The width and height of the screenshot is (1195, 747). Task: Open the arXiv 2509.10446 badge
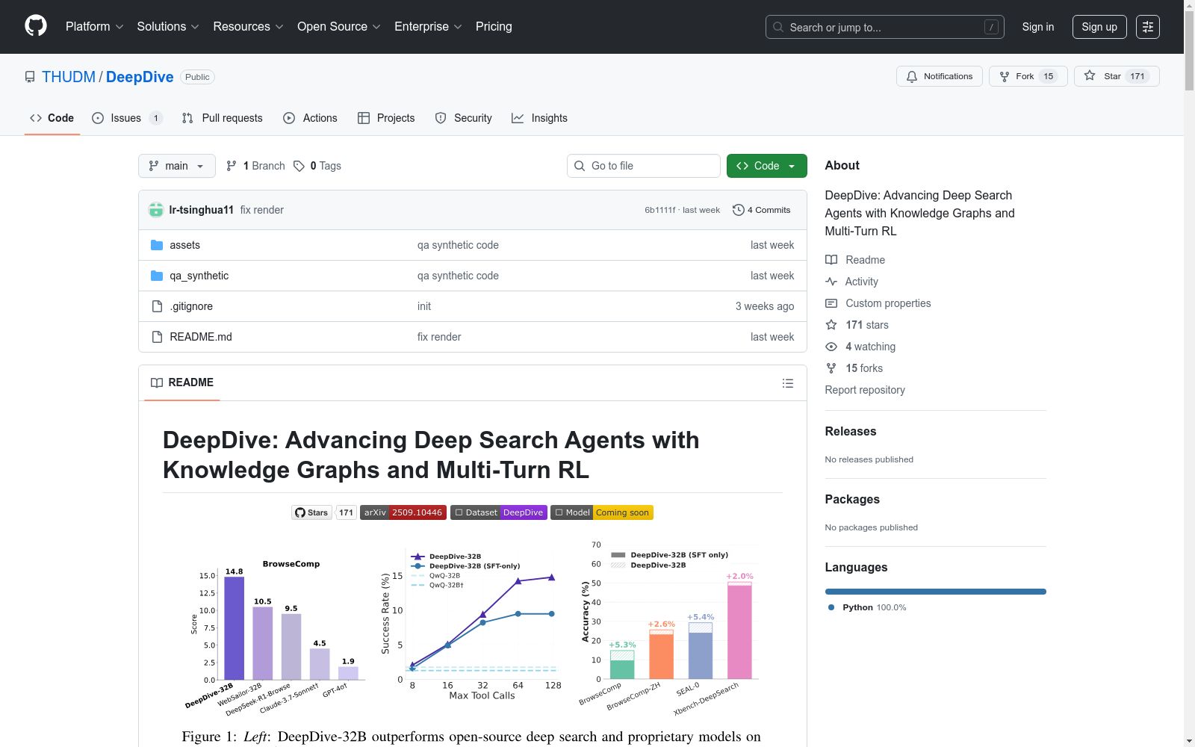[403, 512]
